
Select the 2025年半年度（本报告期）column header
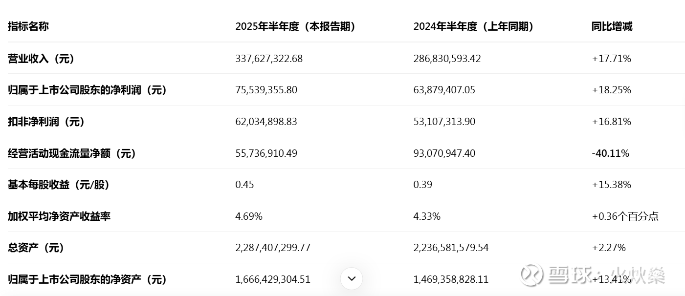pos(295,26)
